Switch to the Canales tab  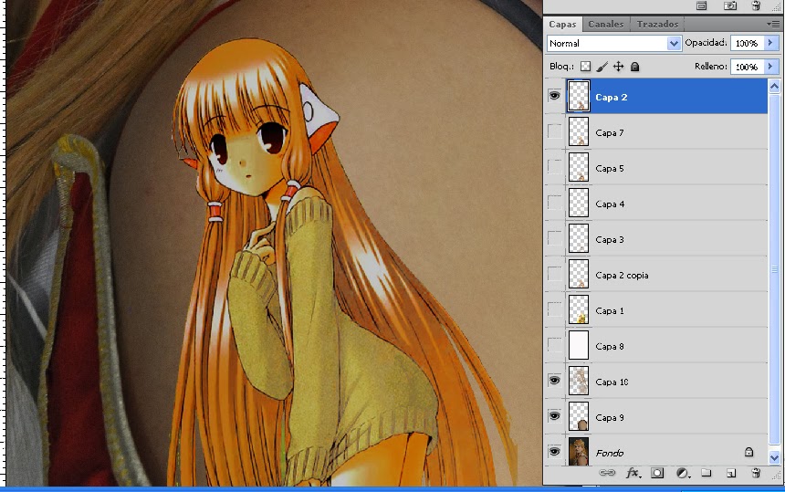pos(606,24)
